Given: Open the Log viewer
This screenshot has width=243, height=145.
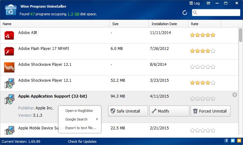Looking at the screenshot, I should tap(194, 3).
